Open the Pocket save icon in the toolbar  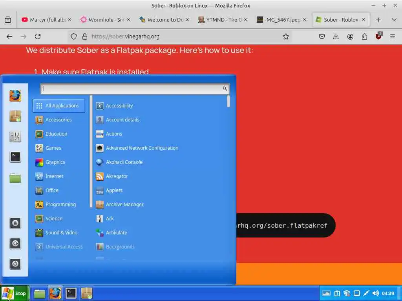(322, 36)
